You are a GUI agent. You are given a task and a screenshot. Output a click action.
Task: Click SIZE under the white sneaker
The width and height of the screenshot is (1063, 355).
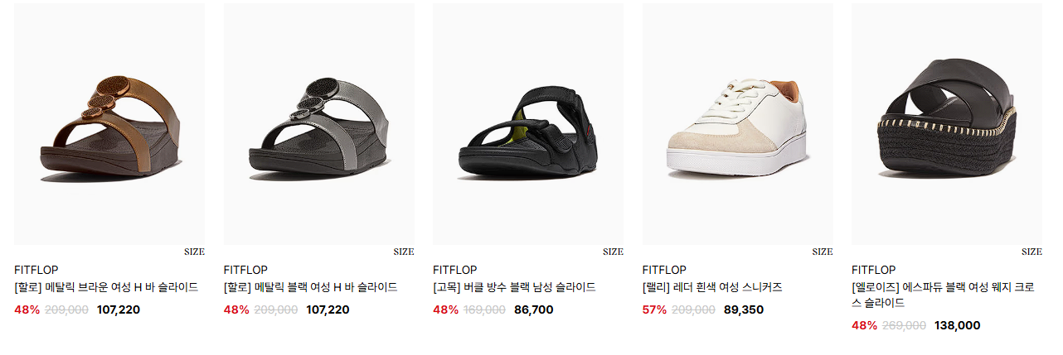[x=823, y=252]
